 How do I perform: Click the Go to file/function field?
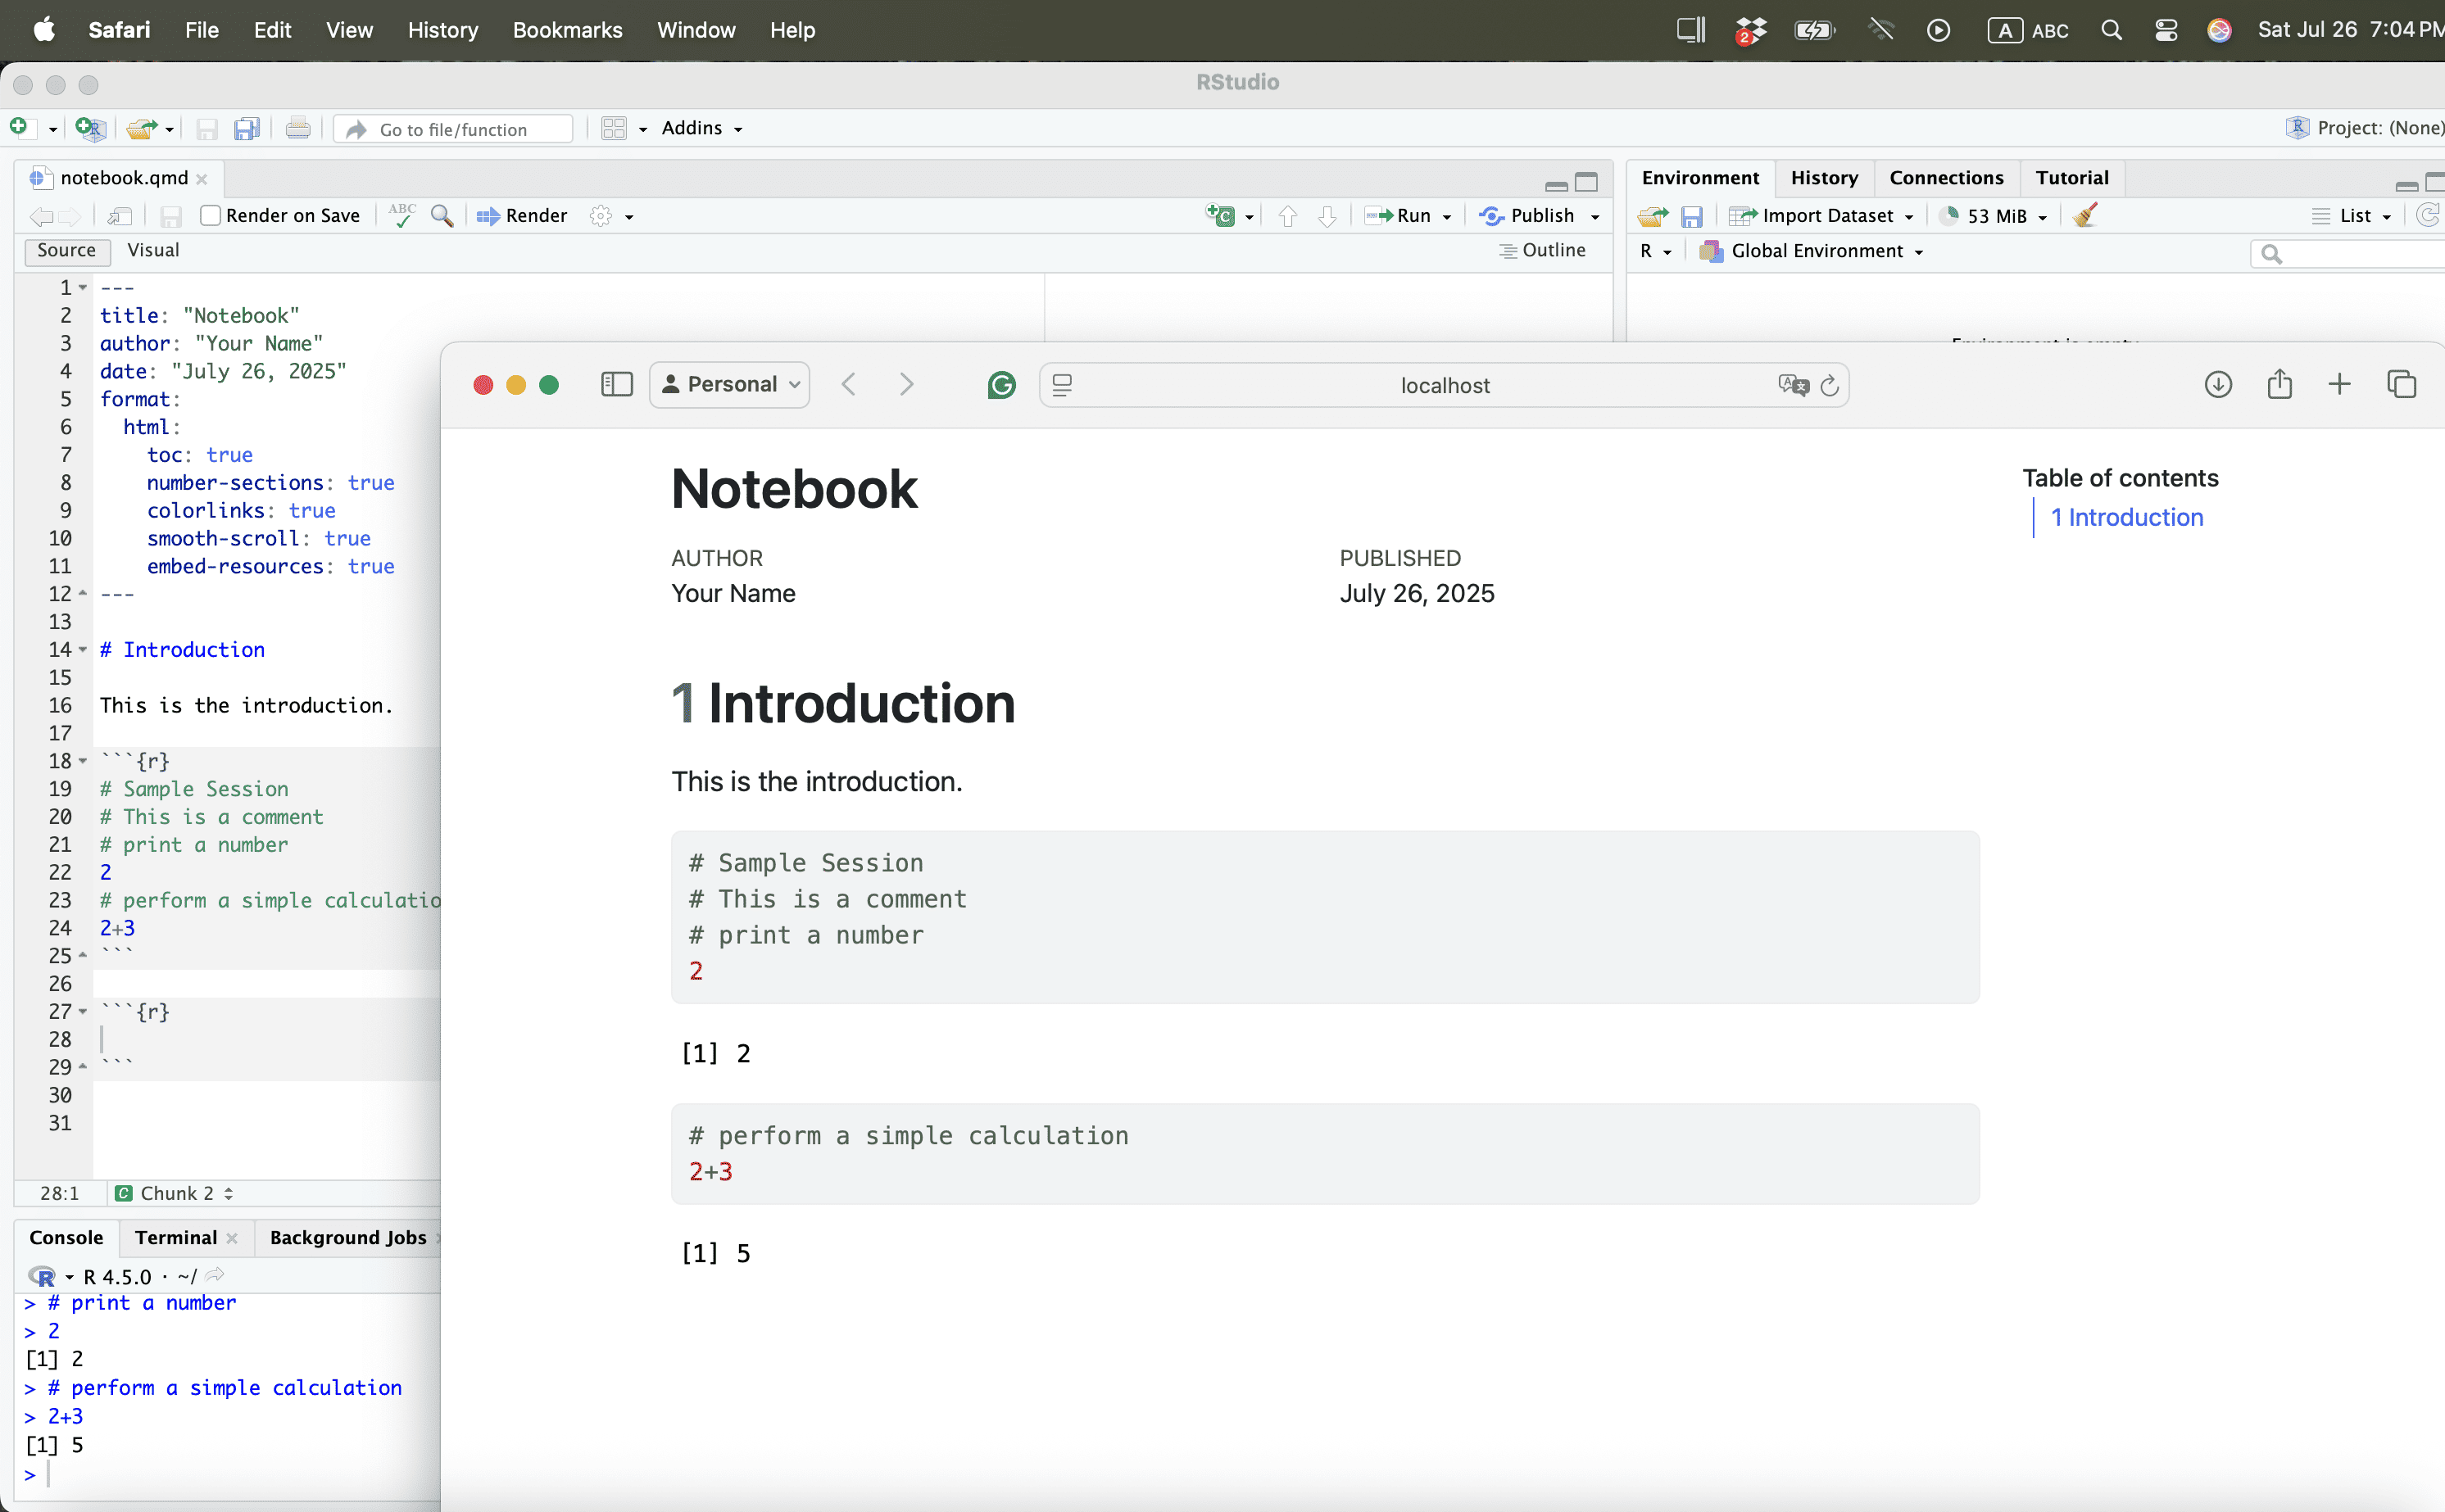tap(453, 129)
